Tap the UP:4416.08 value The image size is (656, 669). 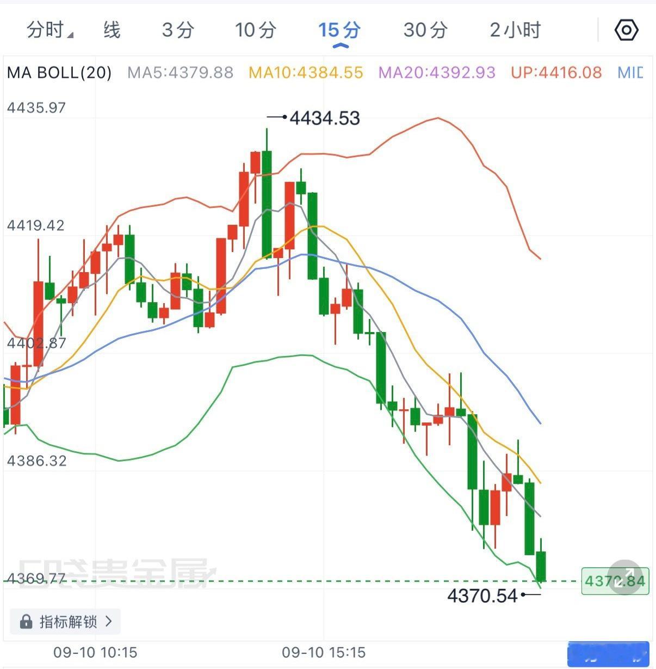point(556,72)
